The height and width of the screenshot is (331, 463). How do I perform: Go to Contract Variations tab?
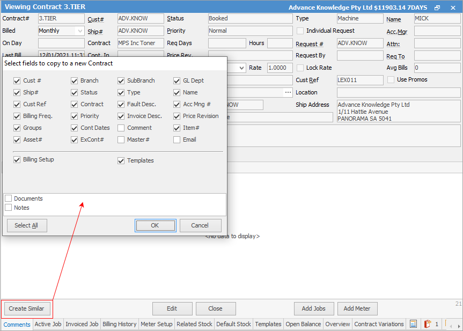coord(379,324)
